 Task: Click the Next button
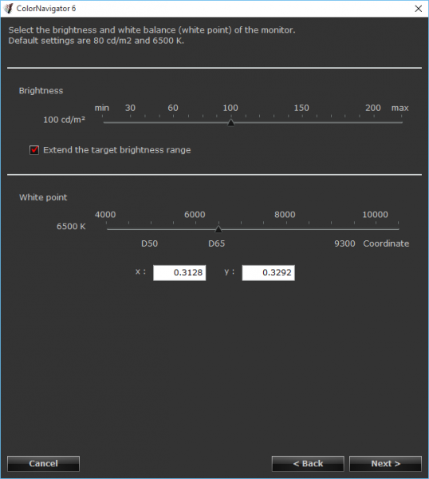click(x=385, y=463)
